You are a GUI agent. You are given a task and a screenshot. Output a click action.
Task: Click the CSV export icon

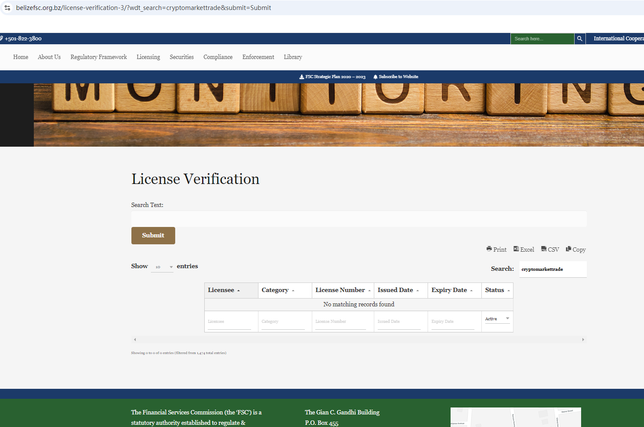(544, 249)
